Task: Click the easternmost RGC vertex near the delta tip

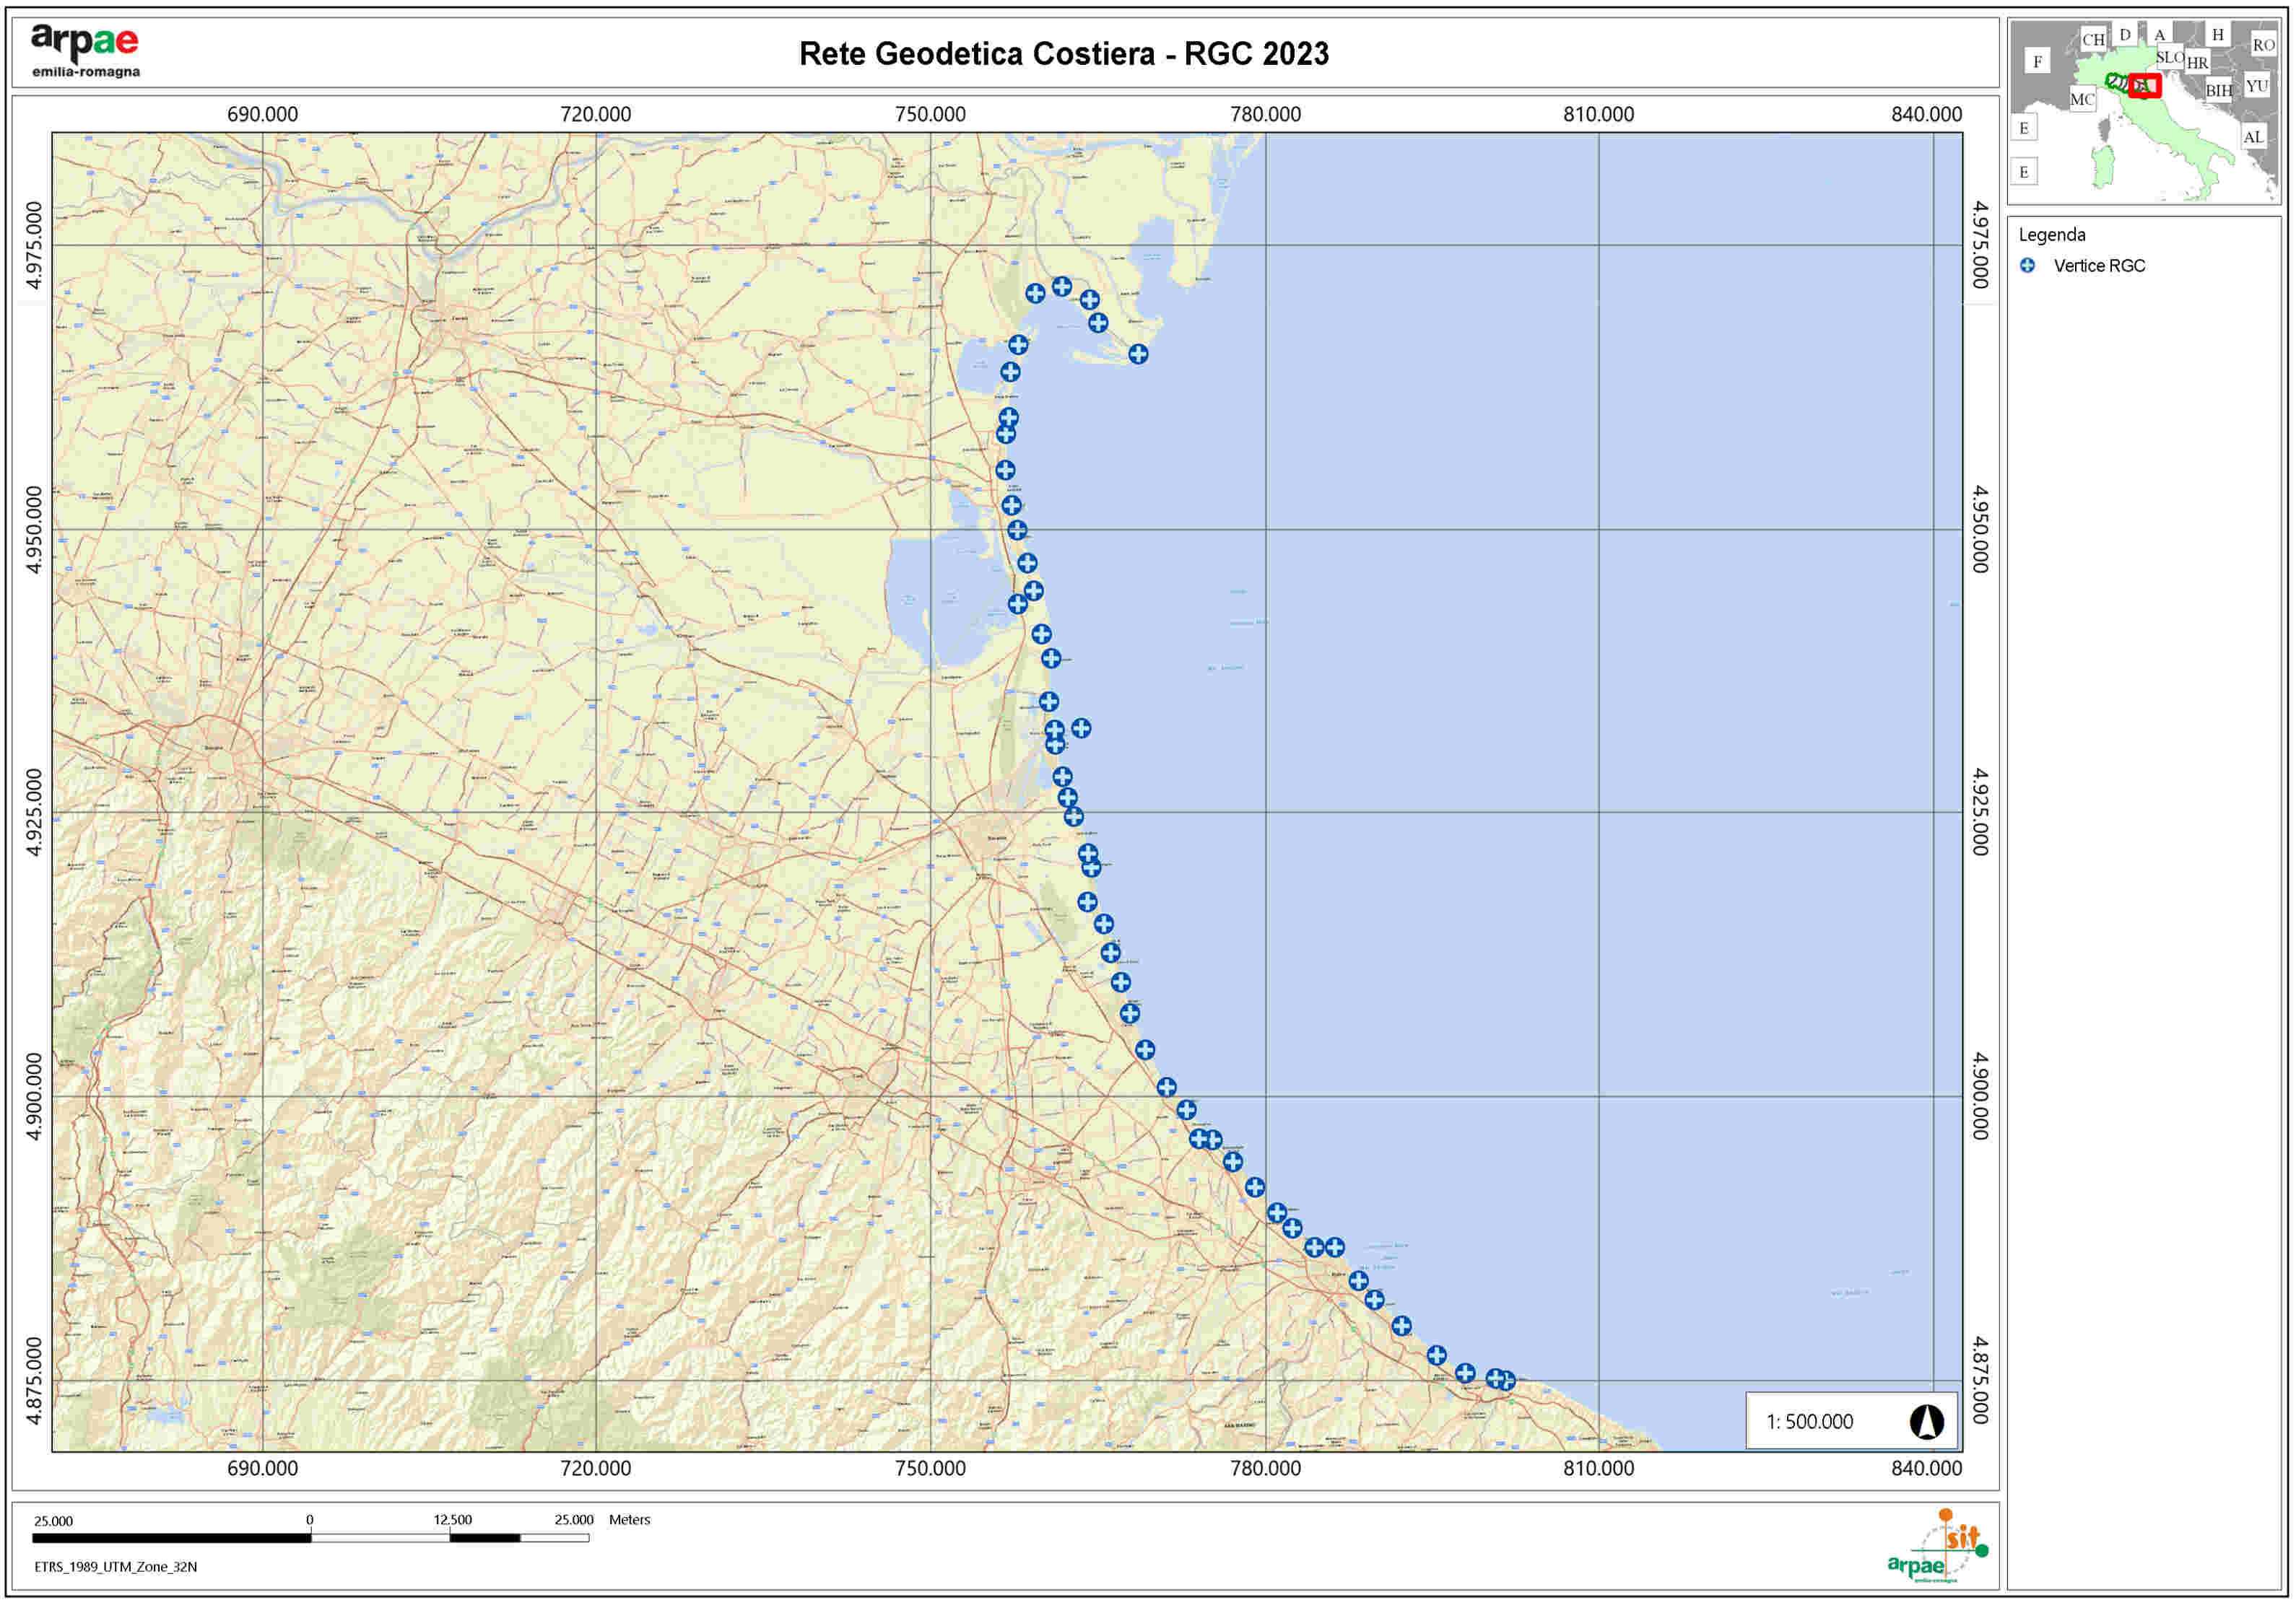Action: [1138, 354]
